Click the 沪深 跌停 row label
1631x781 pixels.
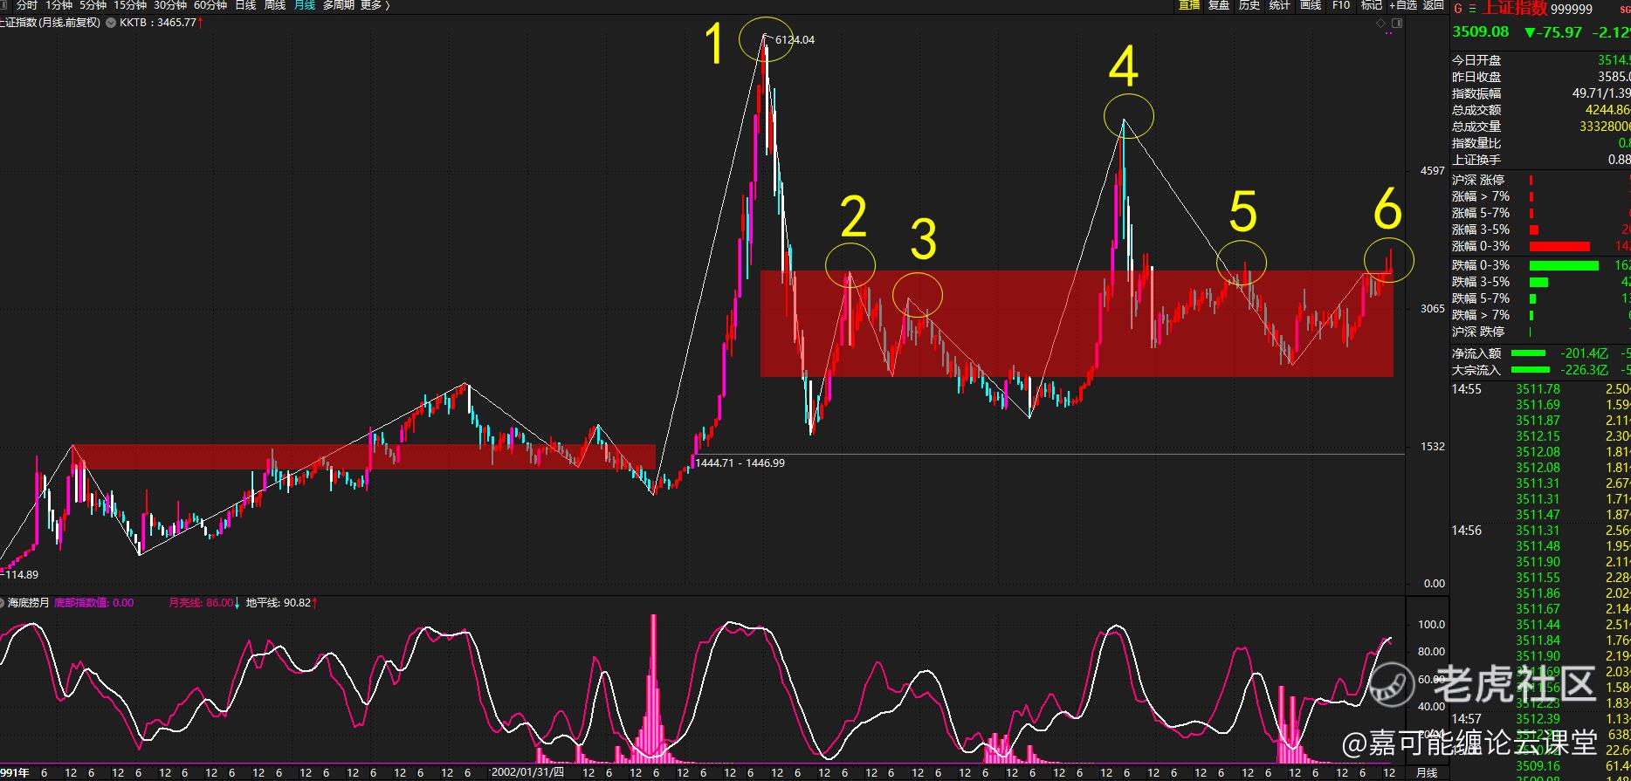pyautogui.click(x=1478, y=332)
